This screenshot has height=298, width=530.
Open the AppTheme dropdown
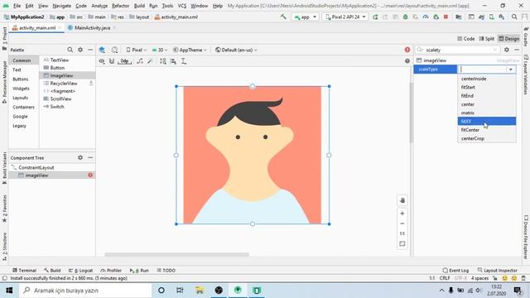pyautogui.click(x=190, y=50)
